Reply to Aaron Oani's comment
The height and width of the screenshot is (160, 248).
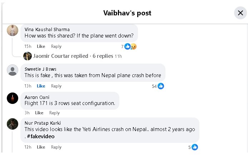54,113
